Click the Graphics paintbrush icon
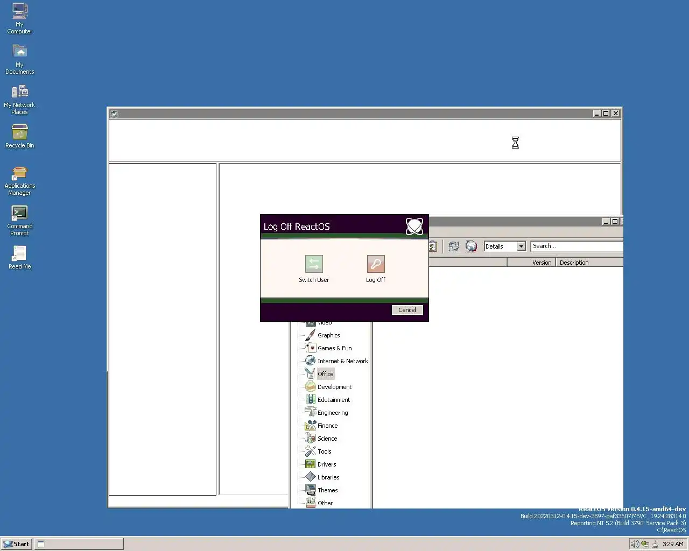Image resolution: width=689 pixels, height=551 pixels. click(310, 335)
